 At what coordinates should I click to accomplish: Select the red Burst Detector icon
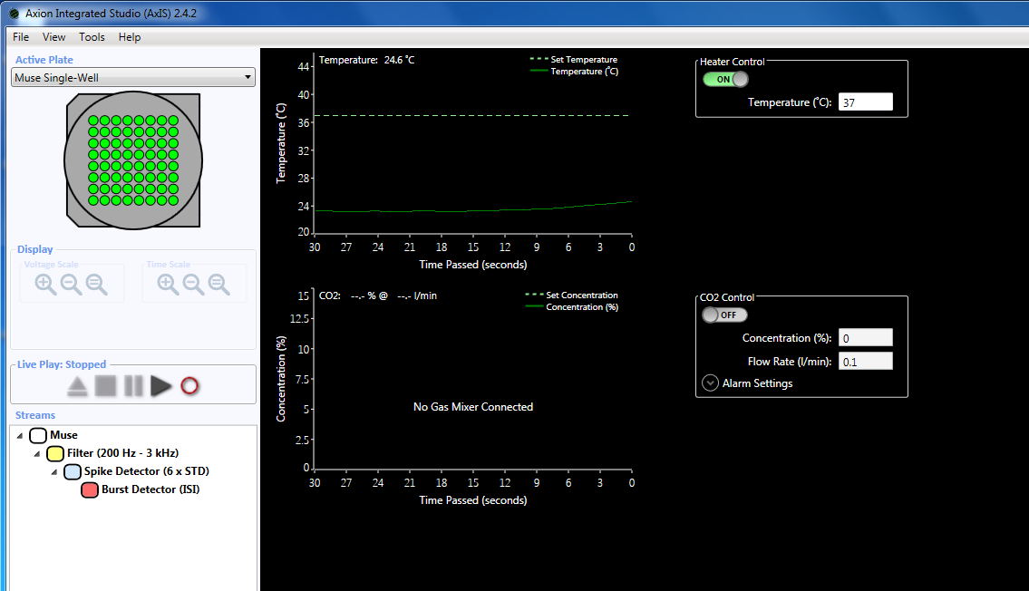(90, 490)
